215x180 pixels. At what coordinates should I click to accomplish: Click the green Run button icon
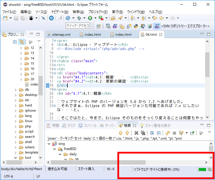point(90,18)
